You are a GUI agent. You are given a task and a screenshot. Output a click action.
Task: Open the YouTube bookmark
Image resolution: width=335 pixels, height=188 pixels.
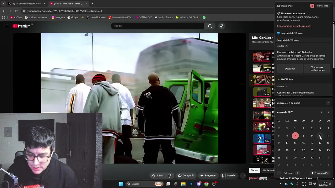(16, 17)
